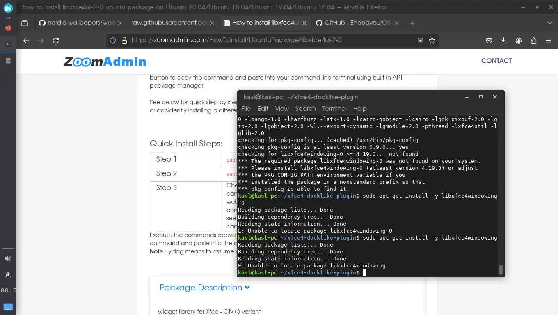This screenshot has height=315, width=558.
Task: Open the terminal File menu
Action: click(x=246, y=109)
